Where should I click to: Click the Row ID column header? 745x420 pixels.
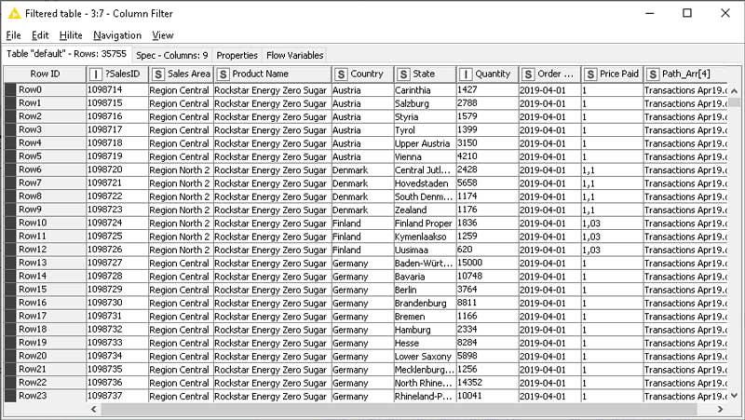coord(45,75)
